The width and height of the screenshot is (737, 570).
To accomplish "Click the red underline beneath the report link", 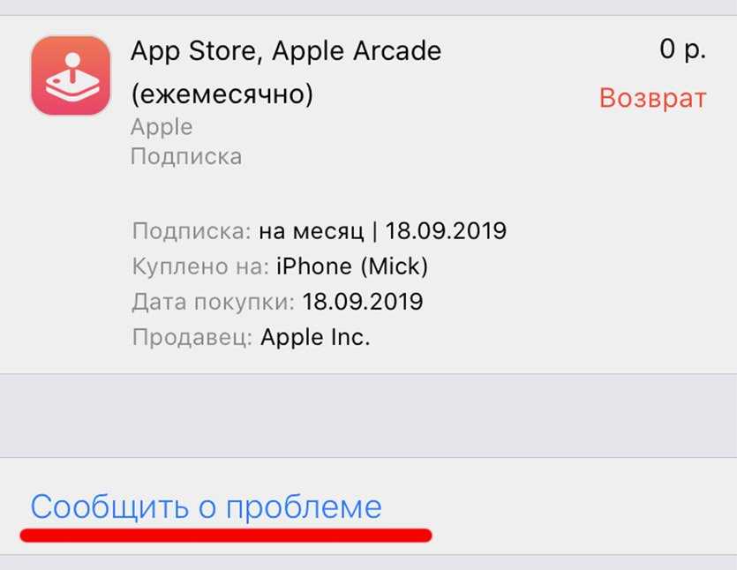I will click(x=226, y=536).
